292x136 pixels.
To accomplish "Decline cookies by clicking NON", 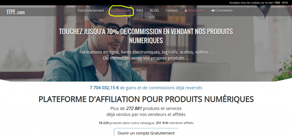I will [x=285, y=3].
